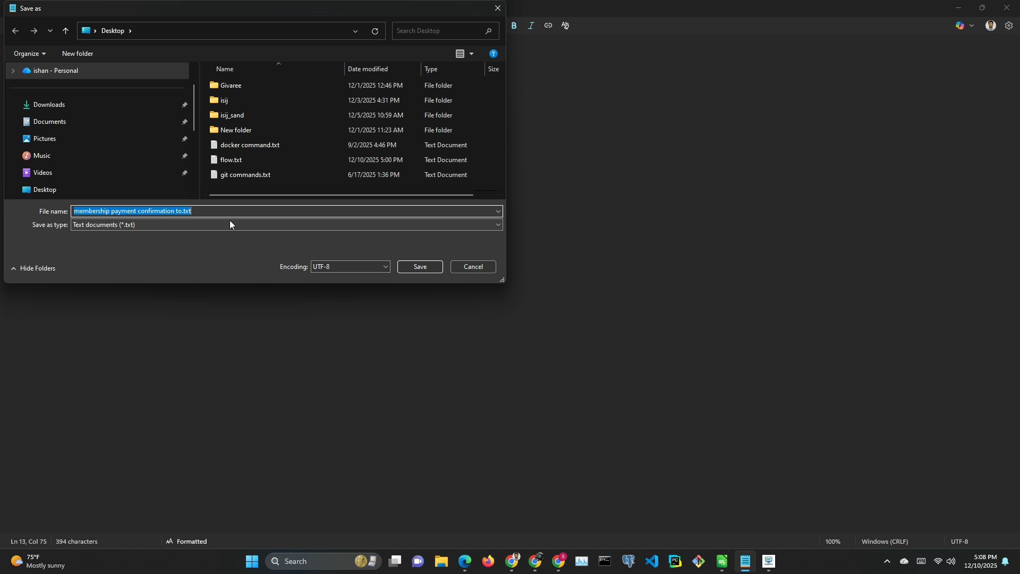Open the Help question mark icon

493,54
